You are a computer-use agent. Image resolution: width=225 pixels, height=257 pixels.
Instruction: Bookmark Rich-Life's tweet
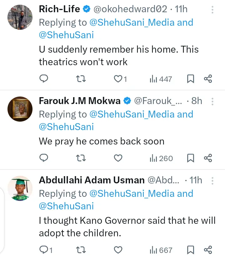coord(190,79)
